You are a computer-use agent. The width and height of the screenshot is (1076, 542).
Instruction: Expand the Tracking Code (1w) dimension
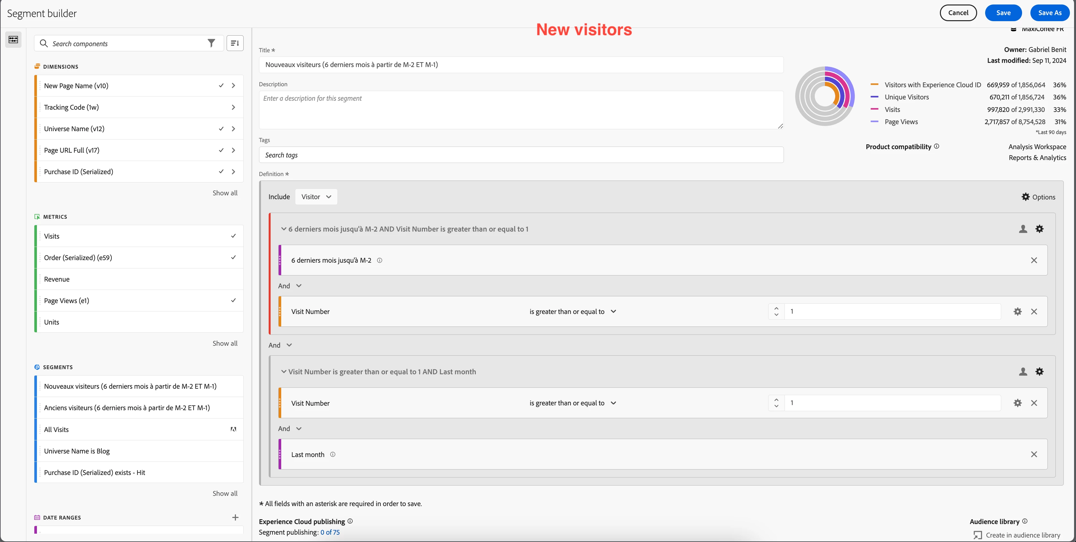point(233,107)
